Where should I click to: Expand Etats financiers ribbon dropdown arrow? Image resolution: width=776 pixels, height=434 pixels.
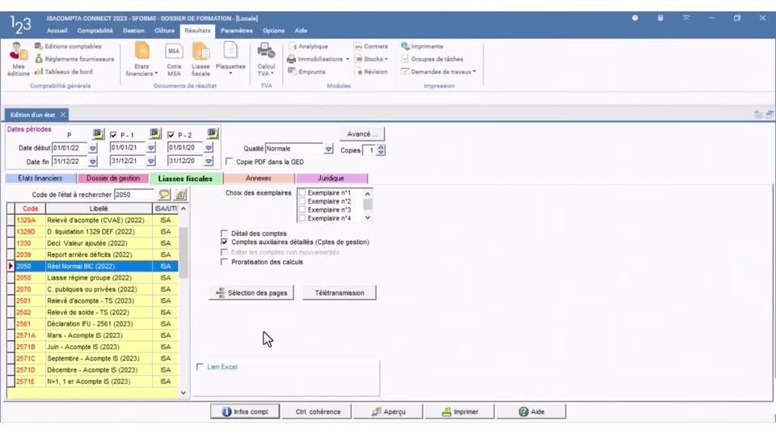[x=156, y=74]
